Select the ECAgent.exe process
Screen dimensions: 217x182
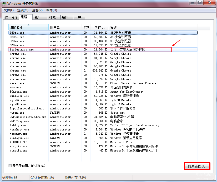103,92
